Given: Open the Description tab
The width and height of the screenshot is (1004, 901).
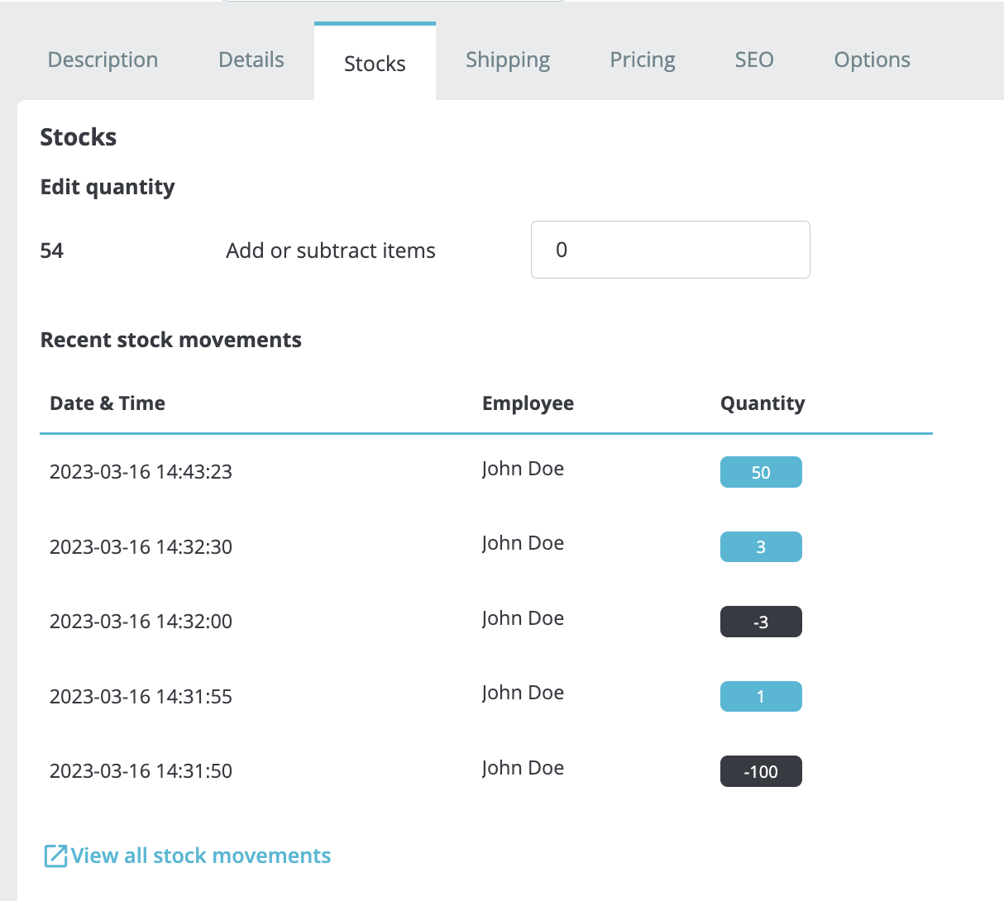Looking at the screenshot, I should click(x=103, y=60).
